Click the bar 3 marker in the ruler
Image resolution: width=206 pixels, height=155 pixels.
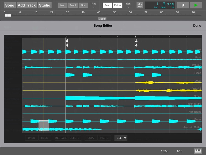135,36
